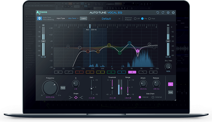Click the output gain slider handle
This screenshot has width=212, height=122.
point(168,41)
